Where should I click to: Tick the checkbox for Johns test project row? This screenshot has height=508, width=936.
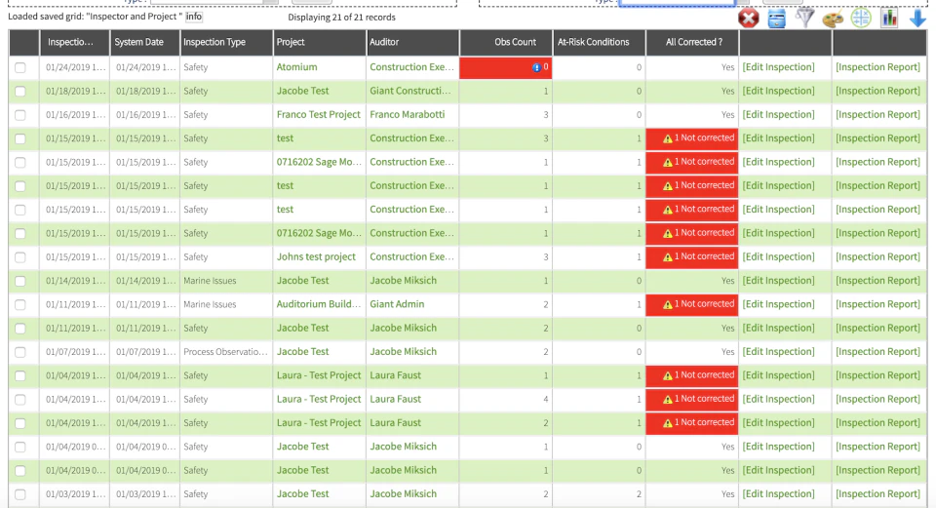[20, 257]
